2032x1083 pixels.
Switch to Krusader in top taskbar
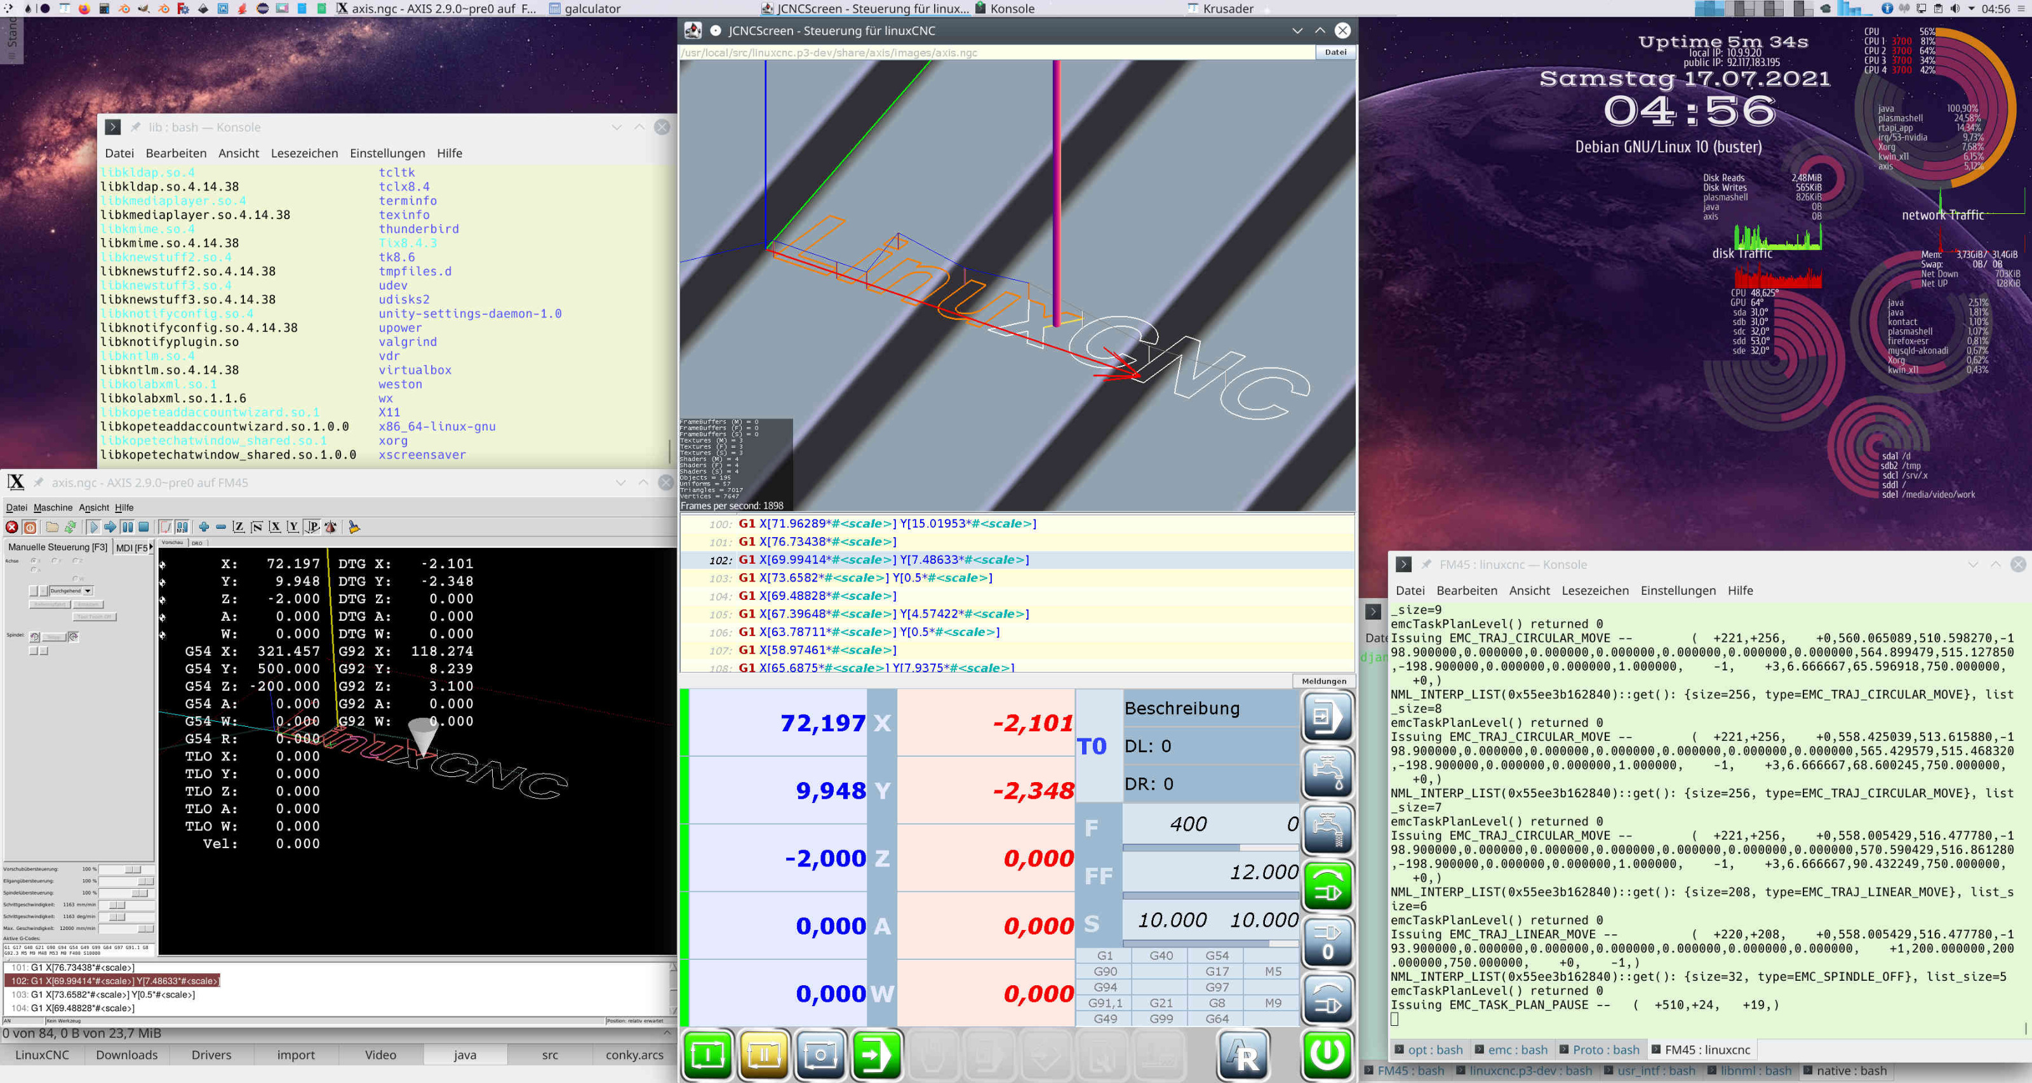(1220, 9)
